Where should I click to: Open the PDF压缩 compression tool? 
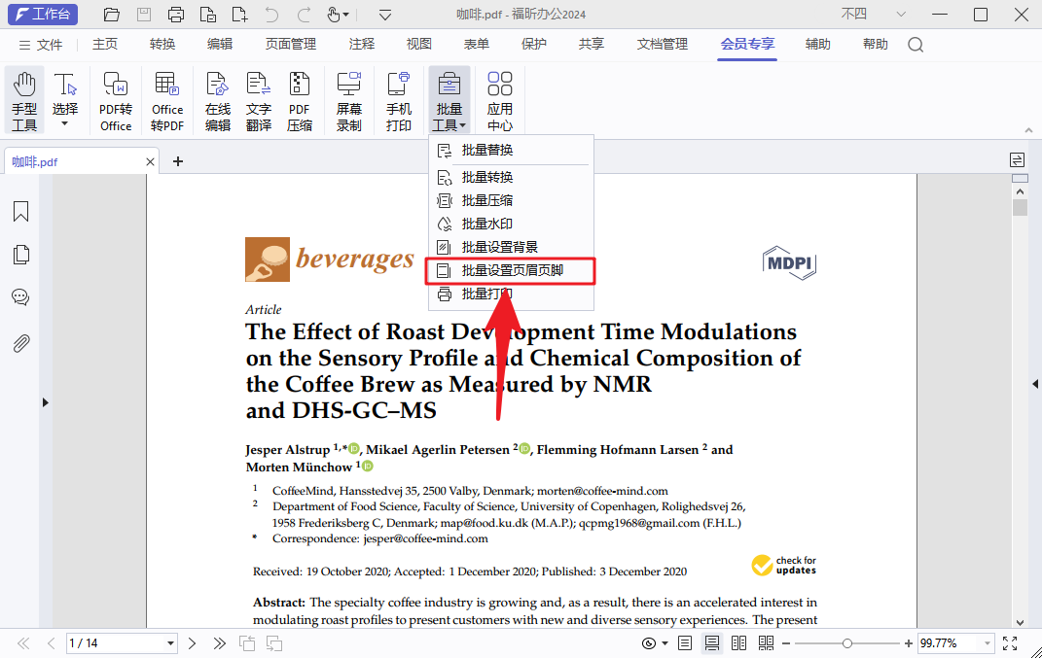300,101
